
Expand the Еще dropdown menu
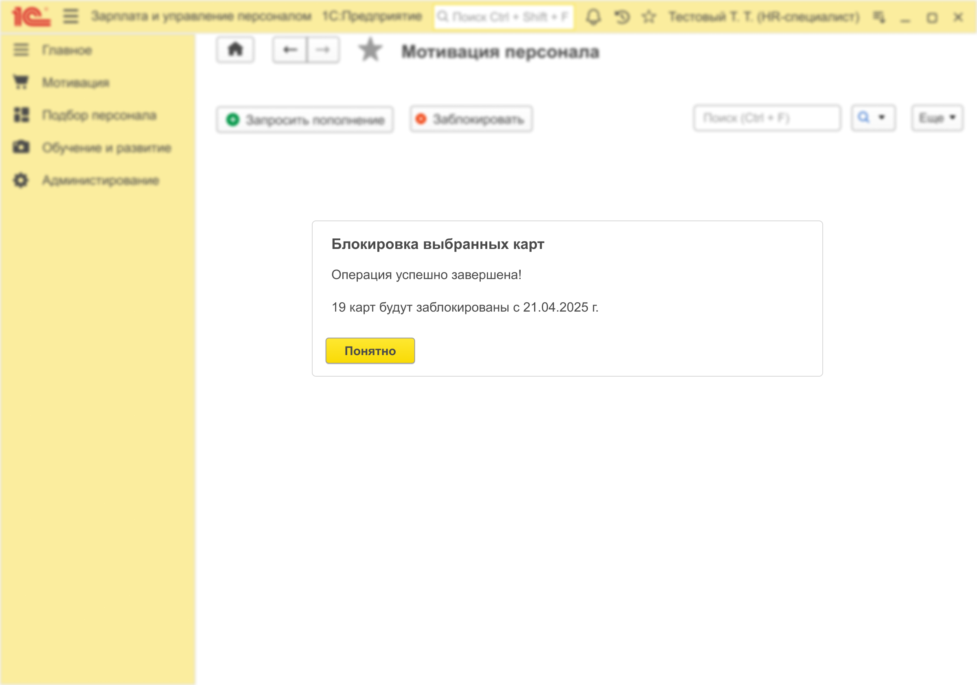[x=937, y=118]
